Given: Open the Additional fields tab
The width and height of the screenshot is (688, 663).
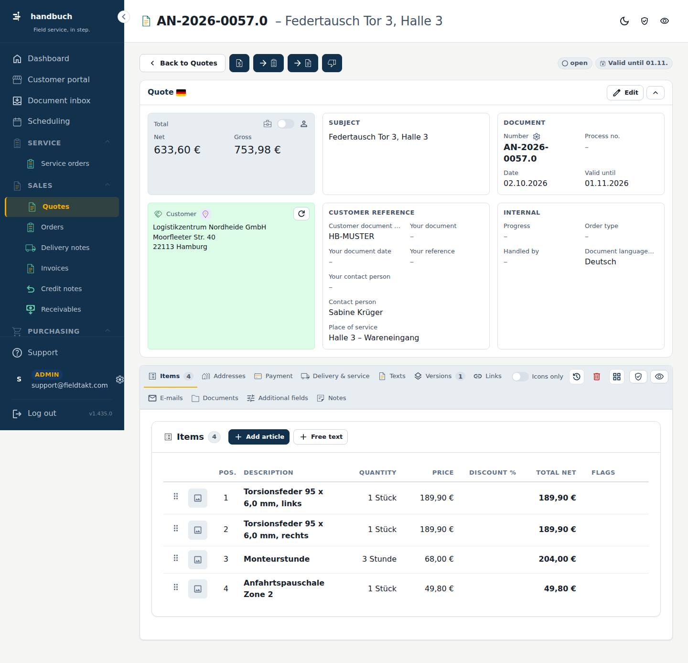Looking at the screenshot, I should 278,398.
